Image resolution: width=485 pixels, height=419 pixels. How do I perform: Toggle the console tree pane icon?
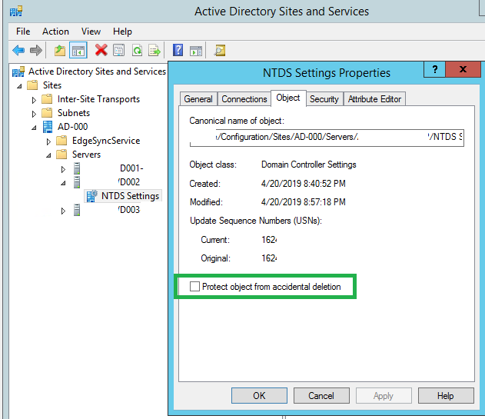[78, 50]
